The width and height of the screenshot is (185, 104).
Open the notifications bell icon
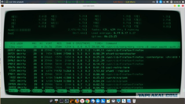pyautogui.click(x=183, y=2)
